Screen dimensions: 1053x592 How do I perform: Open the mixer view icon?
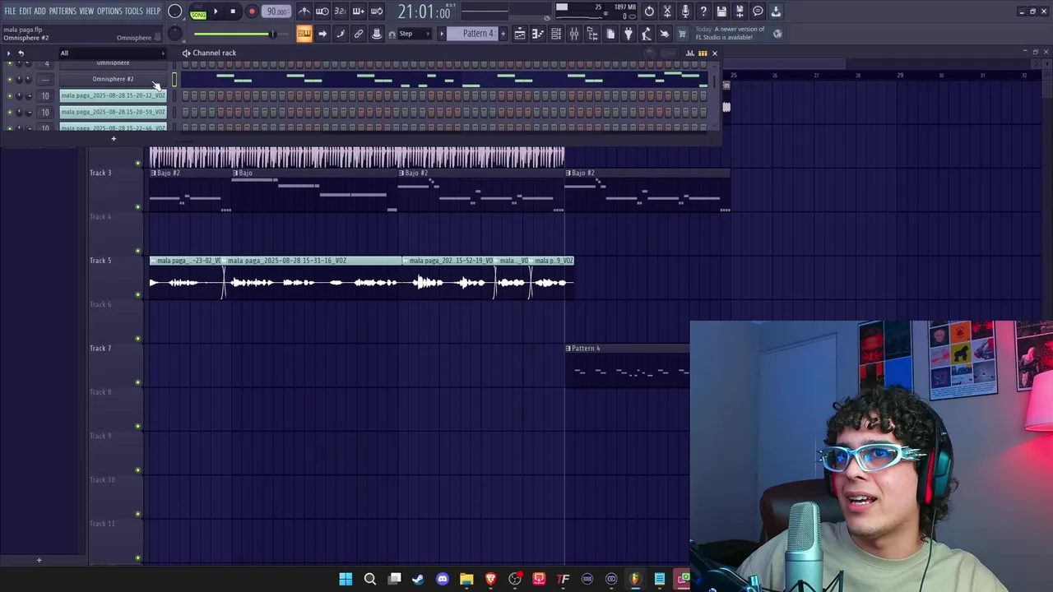574,34
